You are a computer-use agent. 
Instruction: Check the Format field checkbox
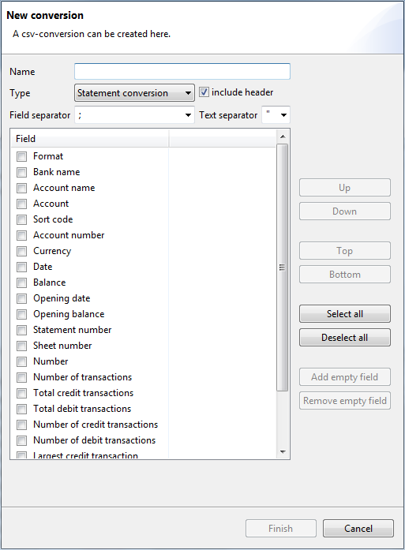pyautogui.click(x=22, y=156)
